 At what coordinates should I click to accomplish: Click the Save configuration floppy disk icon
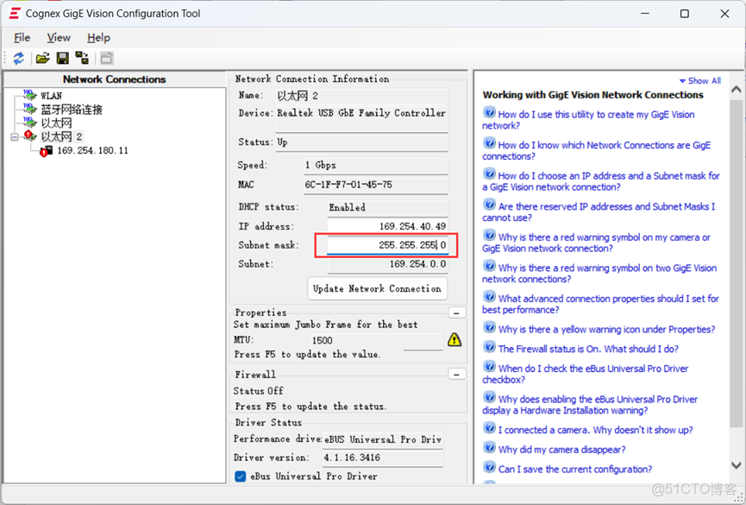(x=63, y=58)
